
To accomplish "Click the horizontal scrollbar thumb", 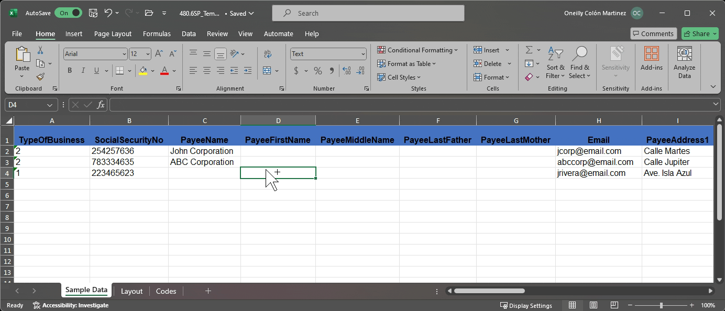I will [489, 291].
